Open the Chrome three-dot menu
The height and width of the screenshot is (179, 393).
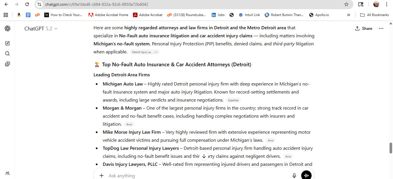coord(387,4)
